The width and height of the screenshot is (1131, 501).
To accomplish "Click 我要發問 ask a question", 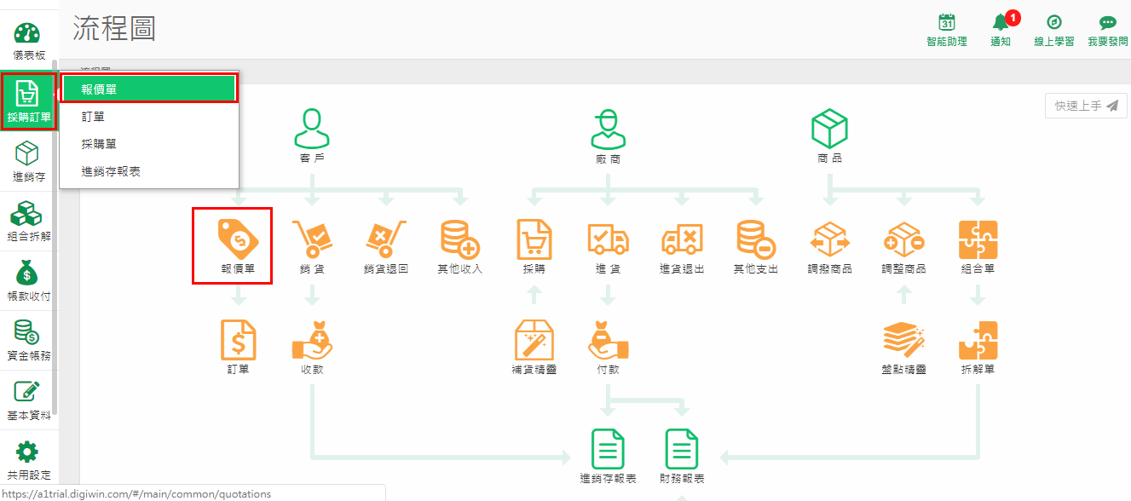I will click(x=1108, y=30).
